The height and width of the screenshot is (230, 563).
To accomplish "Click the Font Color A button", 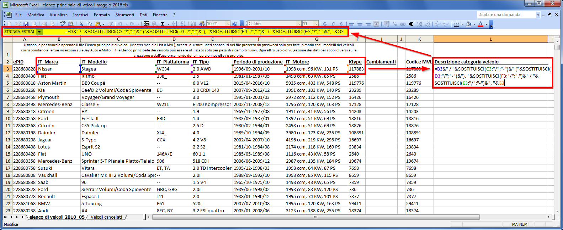I will (480, 24).
